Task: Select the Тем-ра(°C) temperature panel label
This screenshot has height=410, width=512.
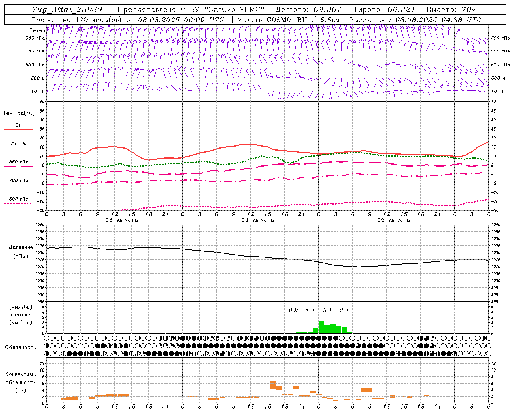Action: click(x=19, y=113)
